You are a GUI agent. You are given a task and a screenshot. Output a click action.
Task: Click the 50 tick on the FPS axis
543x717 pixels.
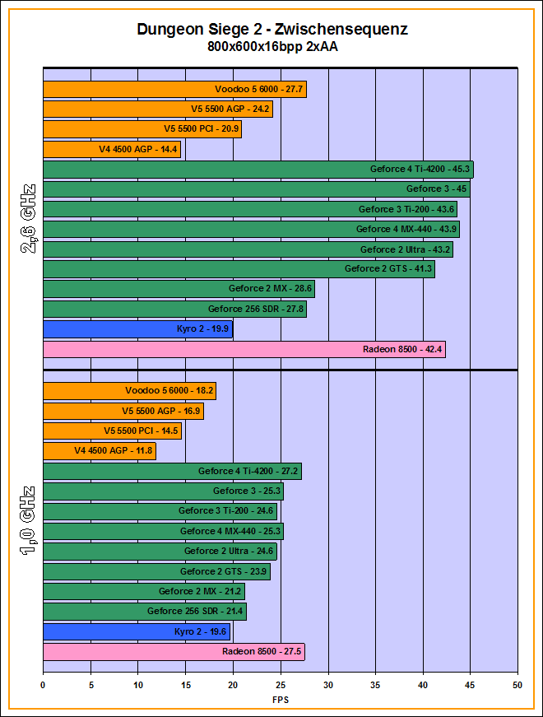(517, 684)
